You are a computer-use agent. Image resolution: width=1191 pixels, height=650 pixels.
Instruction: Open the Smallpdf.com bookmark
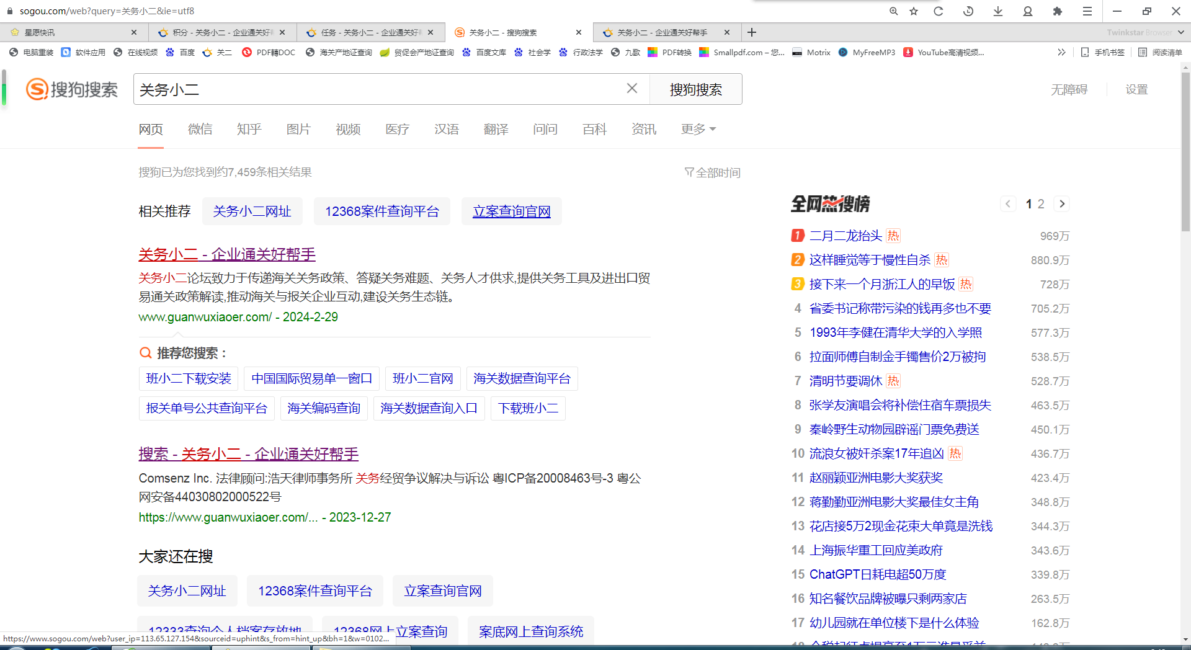point(742,53)
